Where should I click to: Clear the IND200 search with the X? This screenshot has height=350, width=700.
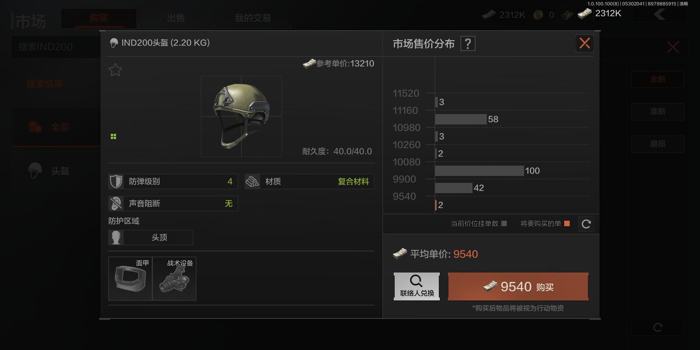[673, 47]
